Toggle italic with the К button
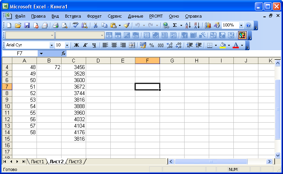Viewport: 283px width, 174px height. [x=85, y=45]
